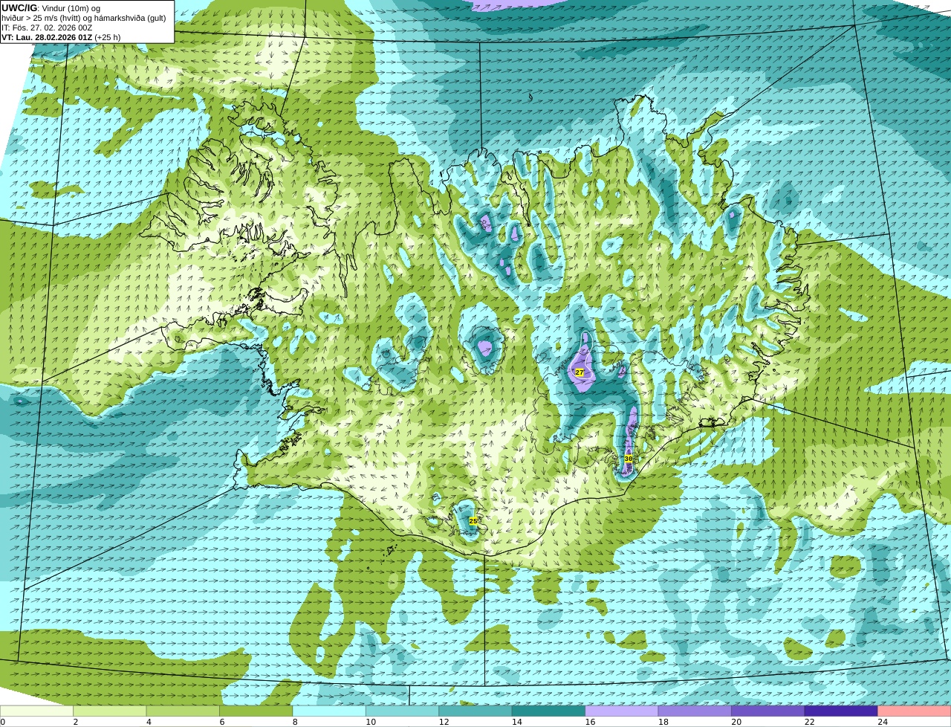Screen dimensions: 951x727
Task: Select the 6–8 m/s olive green legend swatch
Action: point(256,711)
